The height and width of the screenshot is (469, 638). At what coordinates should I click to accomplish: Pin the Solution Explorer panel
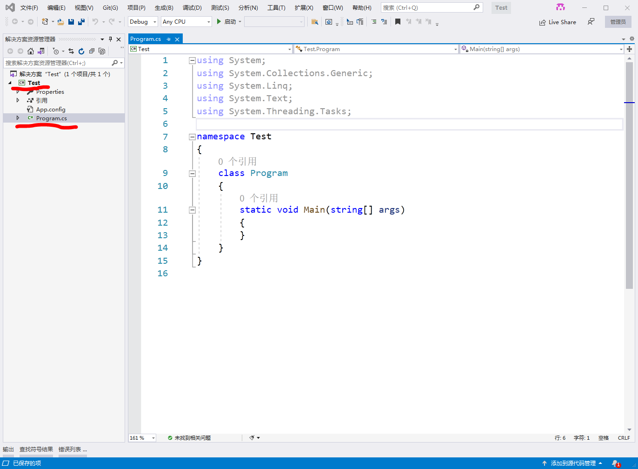click(110, 39)
